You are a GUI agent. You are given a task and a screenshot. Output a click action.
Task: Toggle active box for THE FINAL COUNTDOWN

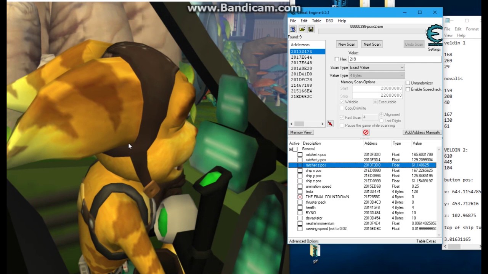[x=300, y=197]
